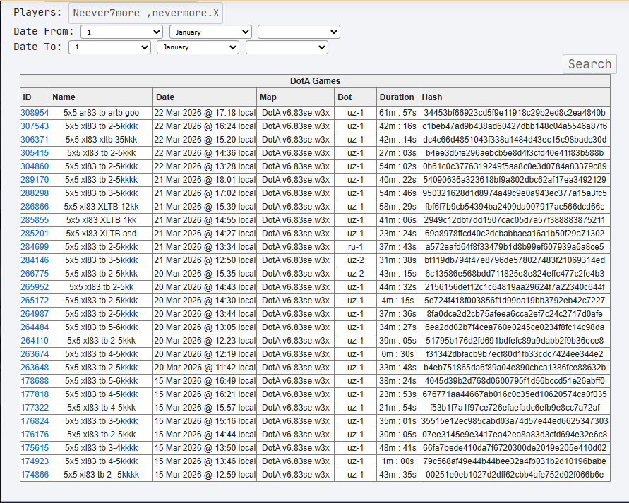Open the Date To year dropdown

pos(287,47)
